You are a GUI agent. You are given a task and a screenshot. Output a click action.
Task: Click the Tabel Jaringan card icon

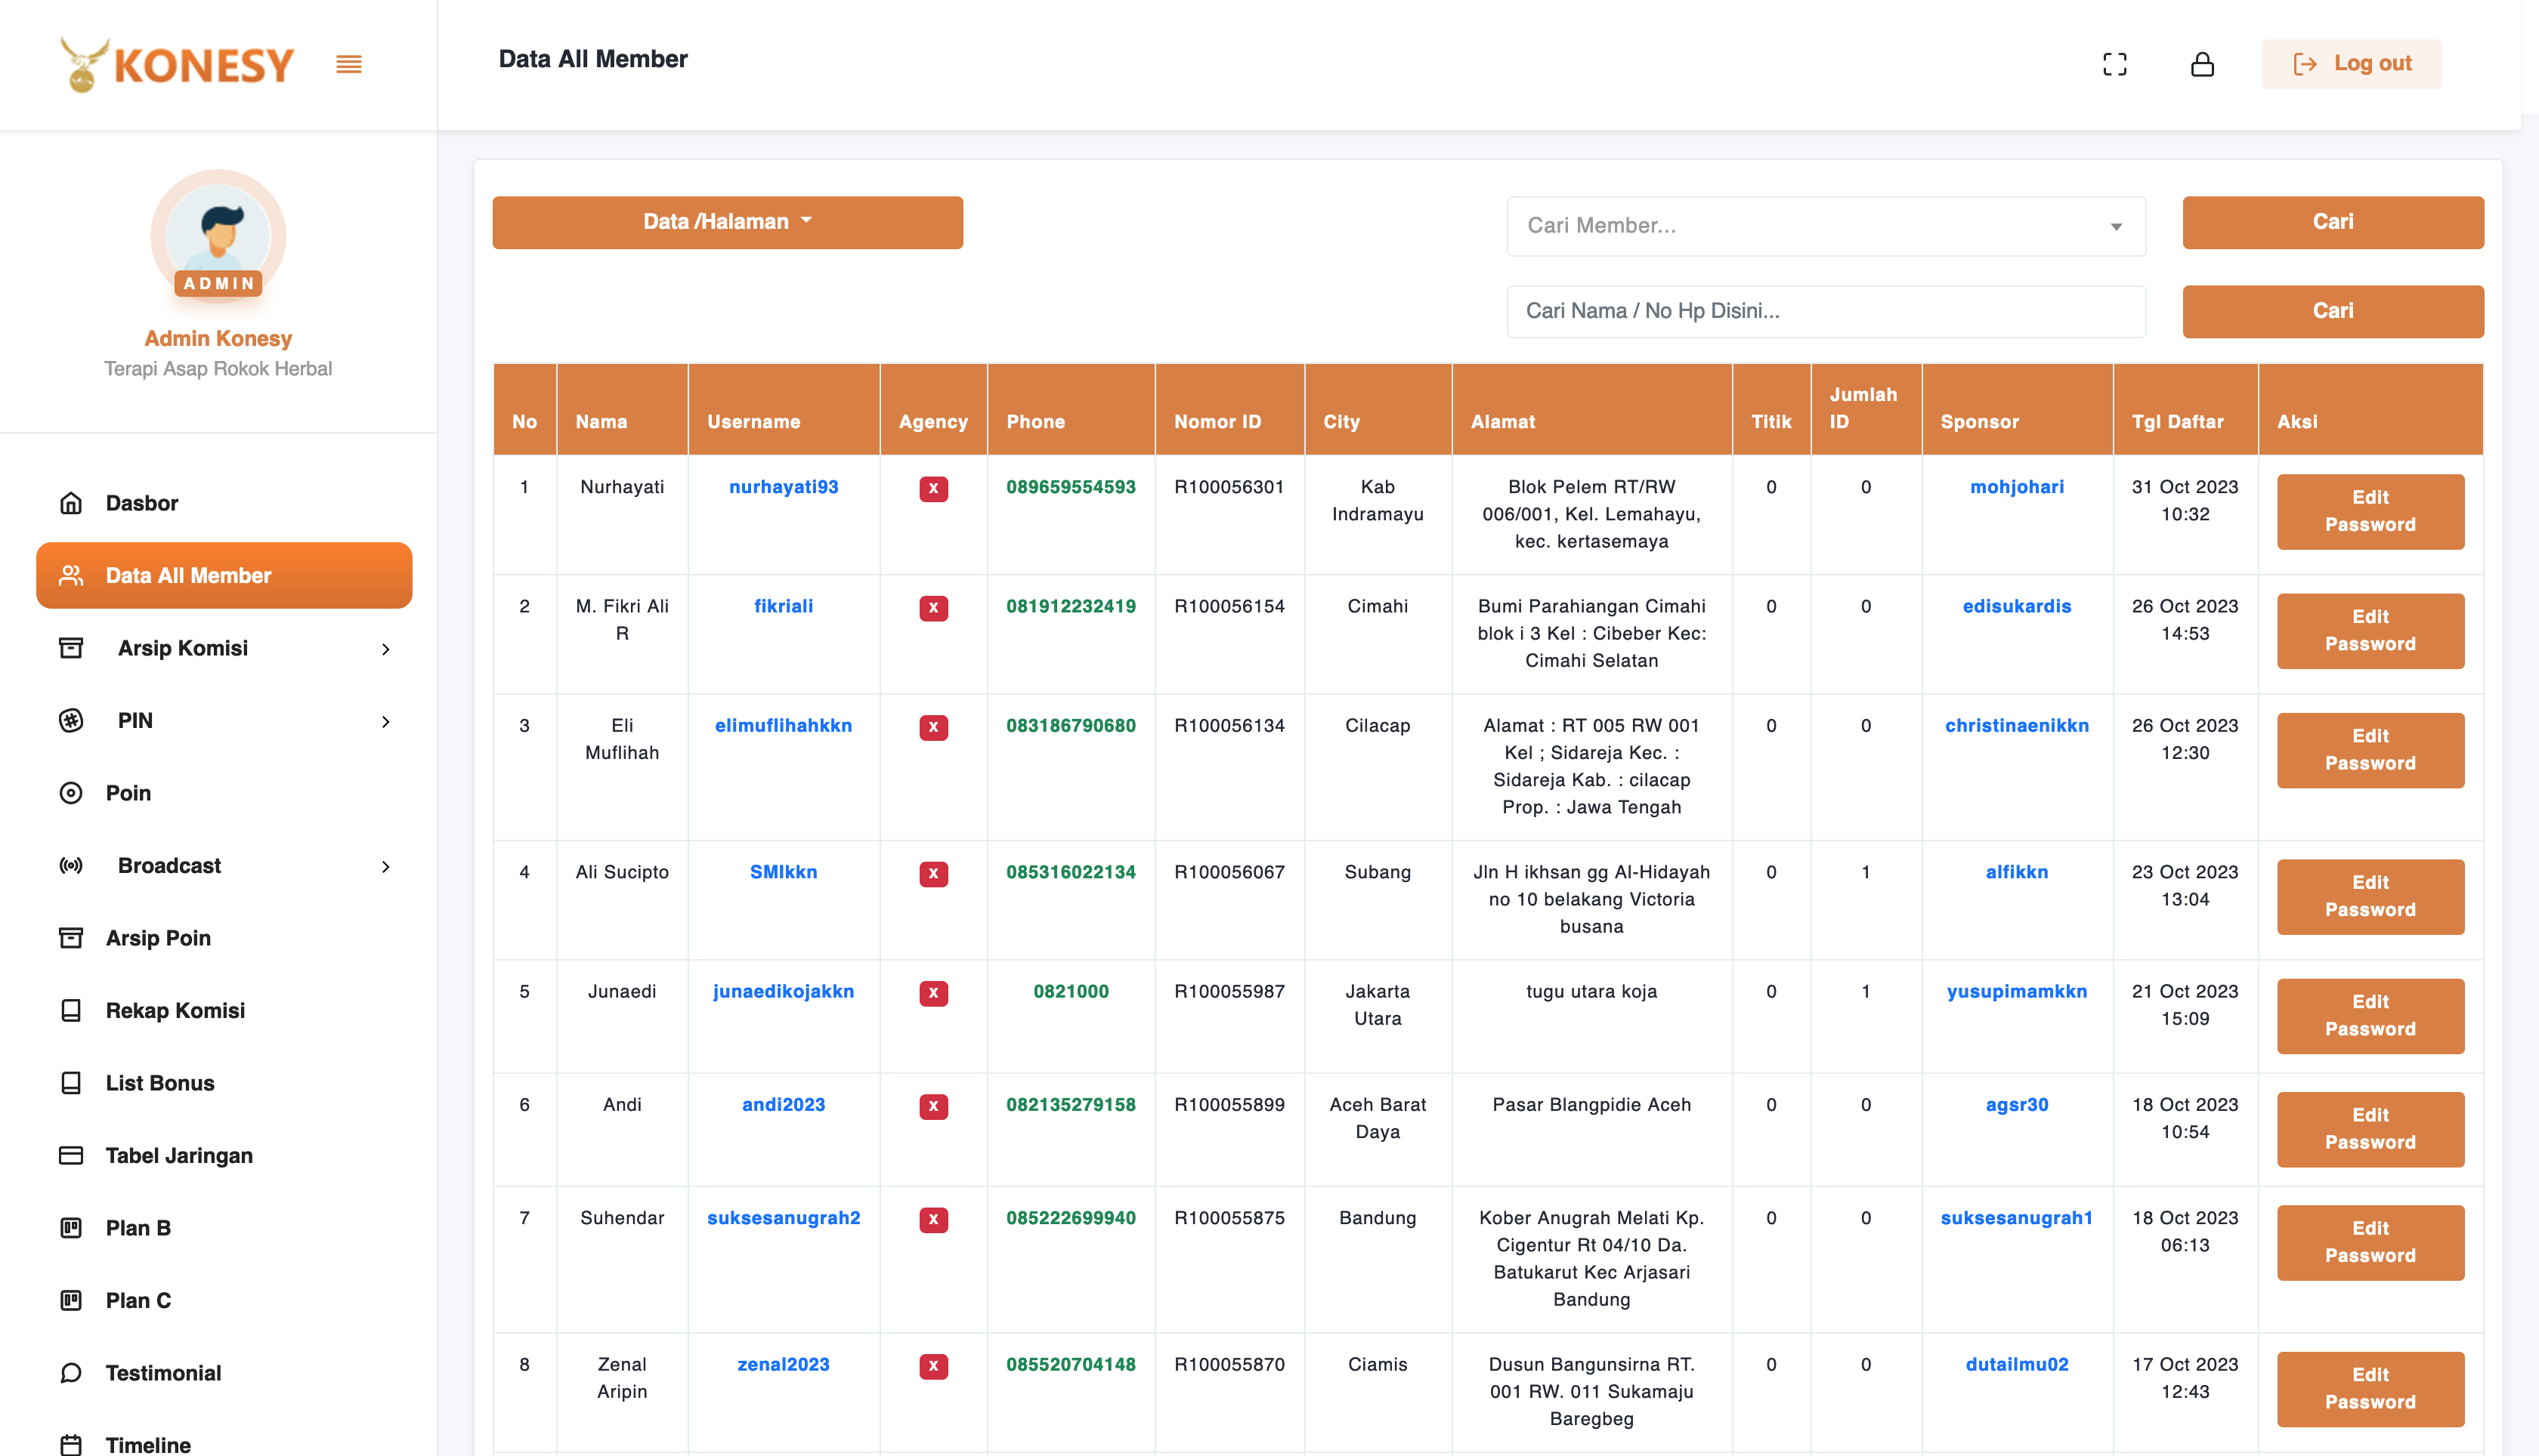(71, 1155)
